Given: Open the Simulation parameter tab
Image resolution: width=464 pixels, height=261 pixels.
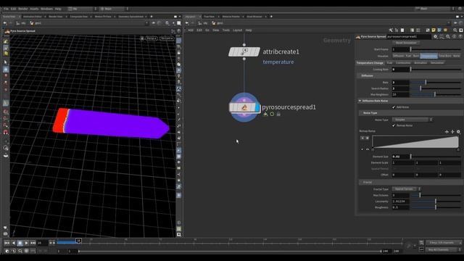Looking at the screenshot, I should click(x=437, y=63).
